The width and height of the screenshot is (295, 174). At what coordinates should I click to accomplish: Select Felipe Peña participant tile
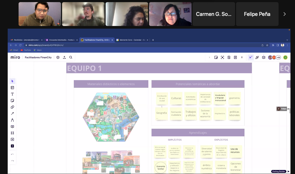(x=257, y=14)
